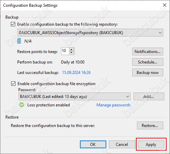Click the green loss protection checkmark icon

(x=22, y=105)
